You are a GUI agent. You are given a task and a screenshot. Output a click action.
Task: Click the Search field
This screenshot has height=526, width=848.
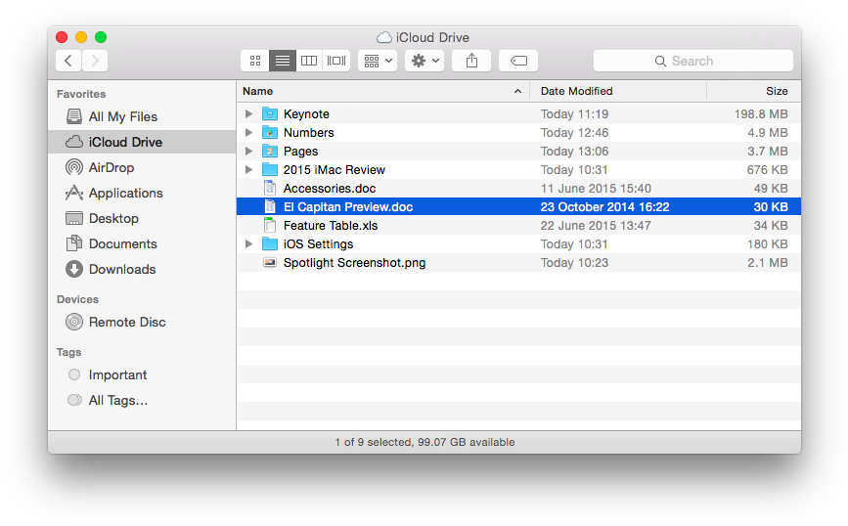point(692,61)
